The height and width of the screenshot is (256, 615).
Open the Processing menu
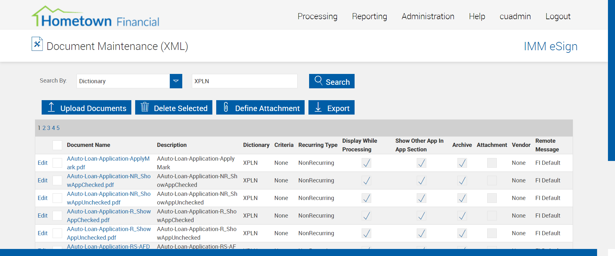317,16
